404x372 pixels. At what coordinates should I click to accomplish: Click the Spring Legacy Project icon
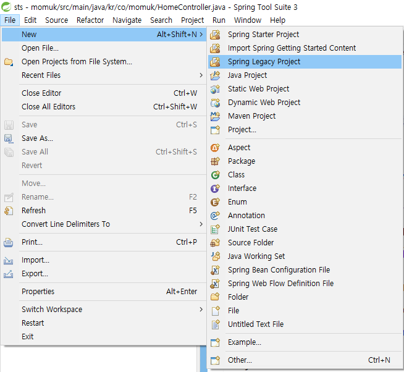[215, 62]
